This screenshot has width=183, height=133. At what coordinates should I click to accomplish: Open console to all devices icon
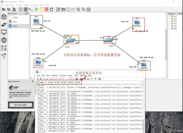(30, 9)
